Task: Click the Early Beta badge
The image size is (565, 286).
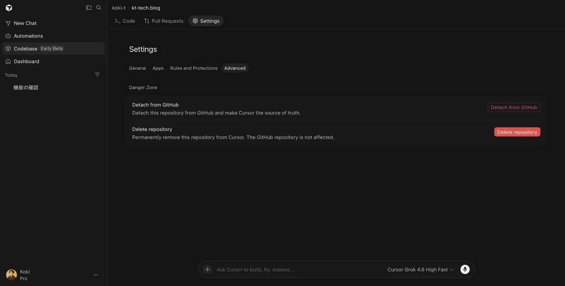Action: click(x=52, y=48)
